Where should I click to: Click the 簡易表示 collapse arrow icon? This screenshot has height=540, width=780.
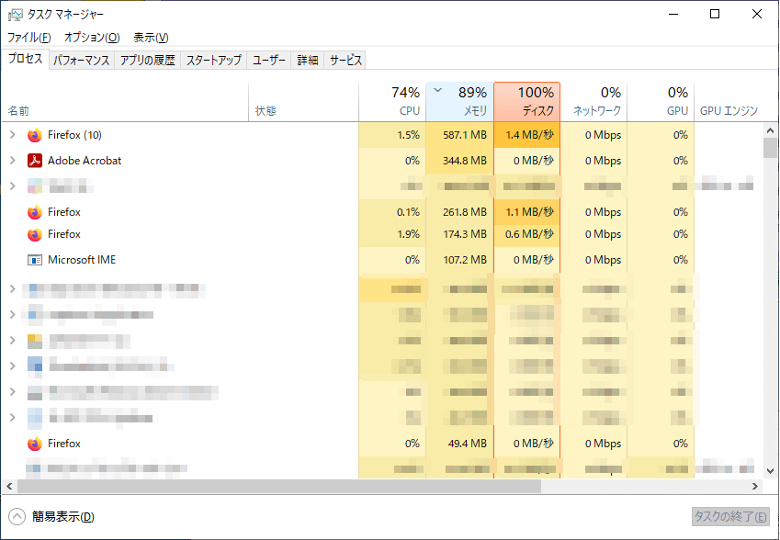tap(17, 516)
